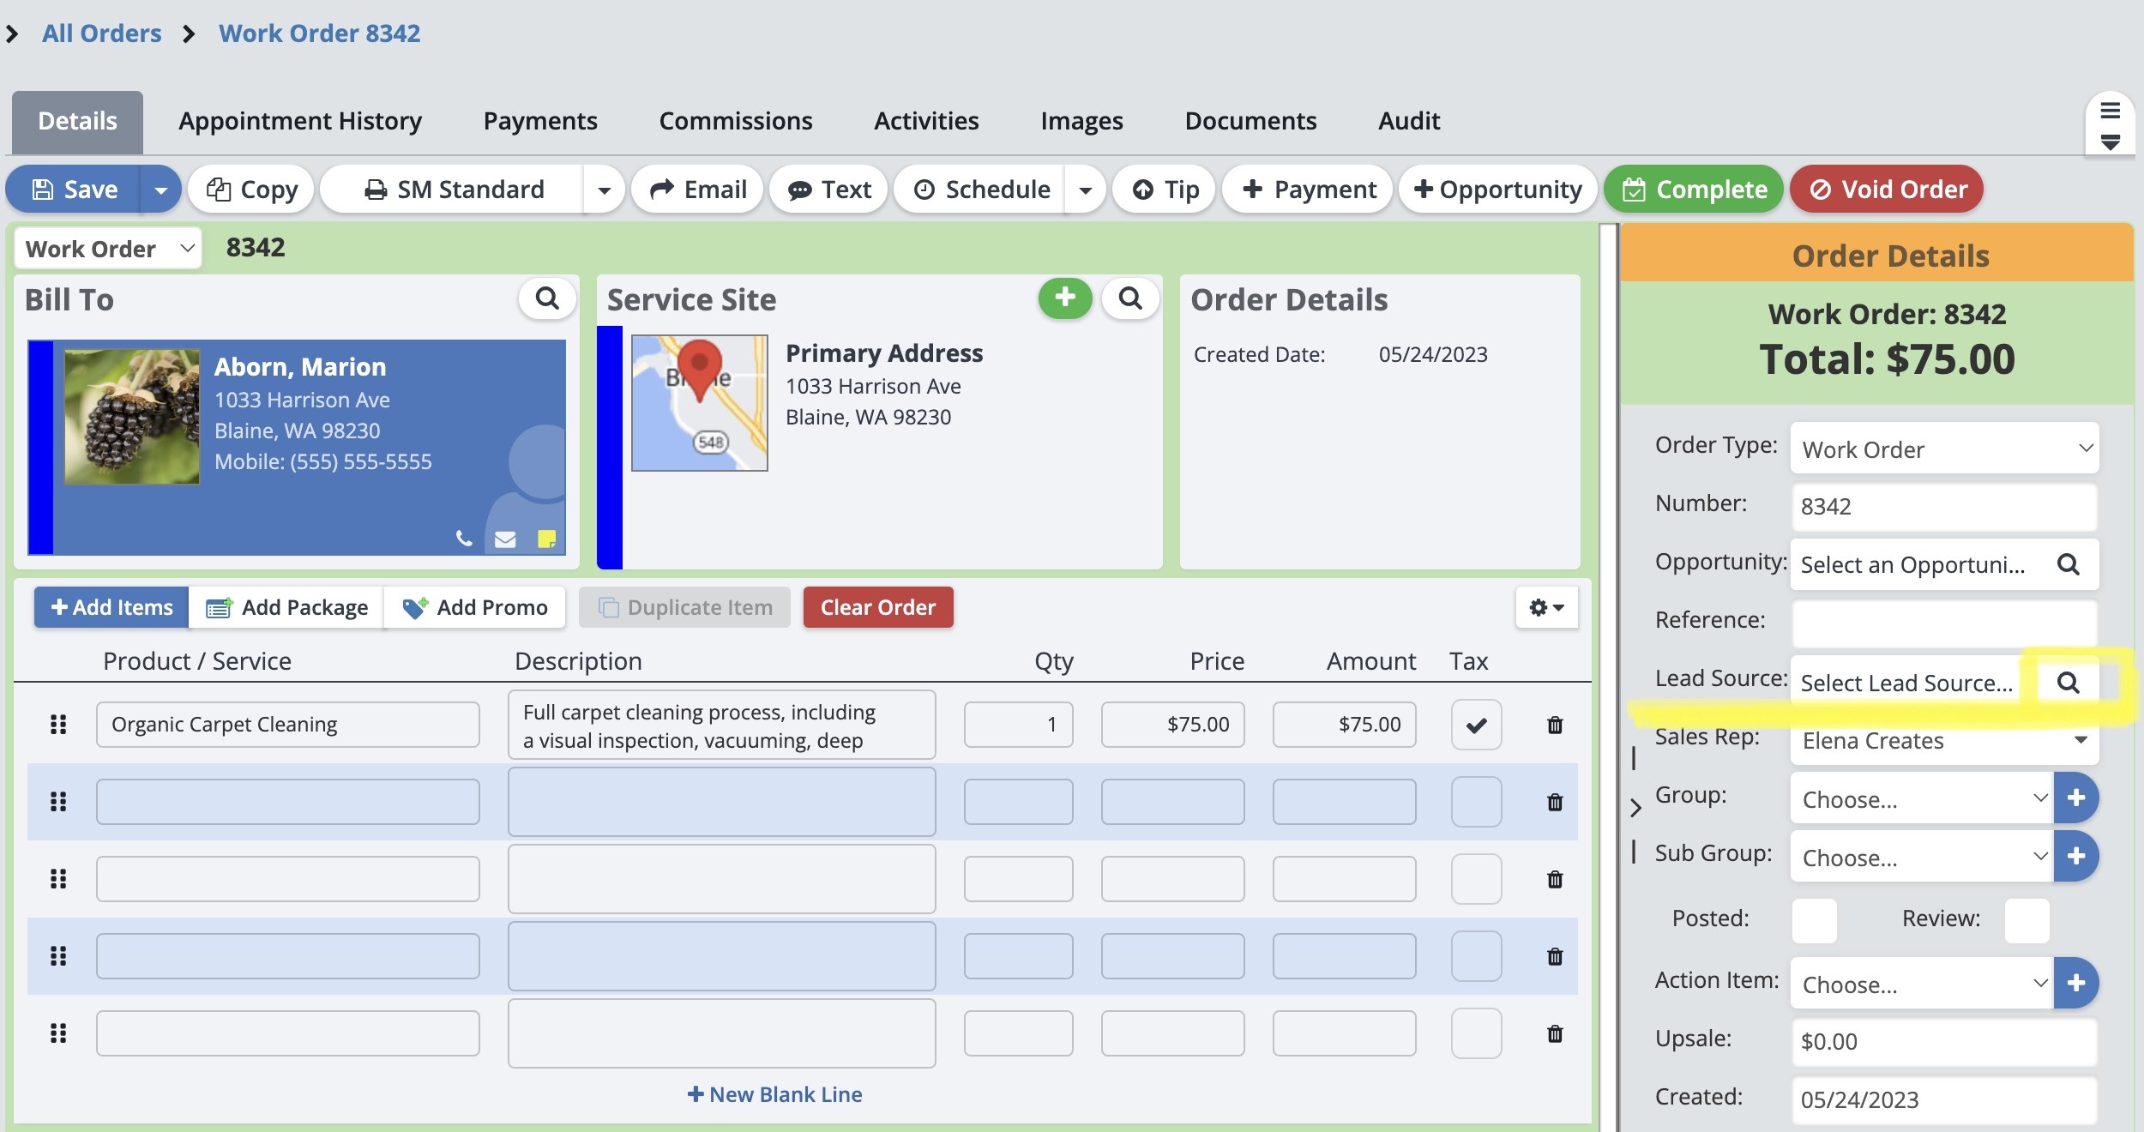Click the Service Site map thumbnail
The width and height of the screenshot is (2144, 1132).
[x=699, y=402]
